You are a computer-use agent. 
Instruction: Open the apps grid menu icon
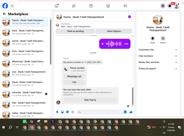point(163,6)
